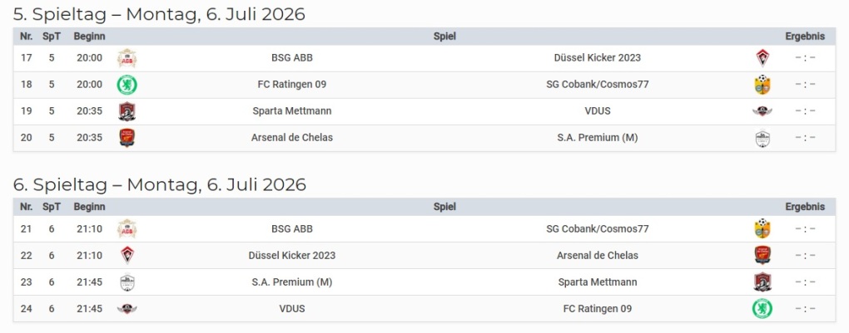This screenshot has width=849, height=333.
Task: Click BSG ABB logo in match 17
Action: point(127,58)
